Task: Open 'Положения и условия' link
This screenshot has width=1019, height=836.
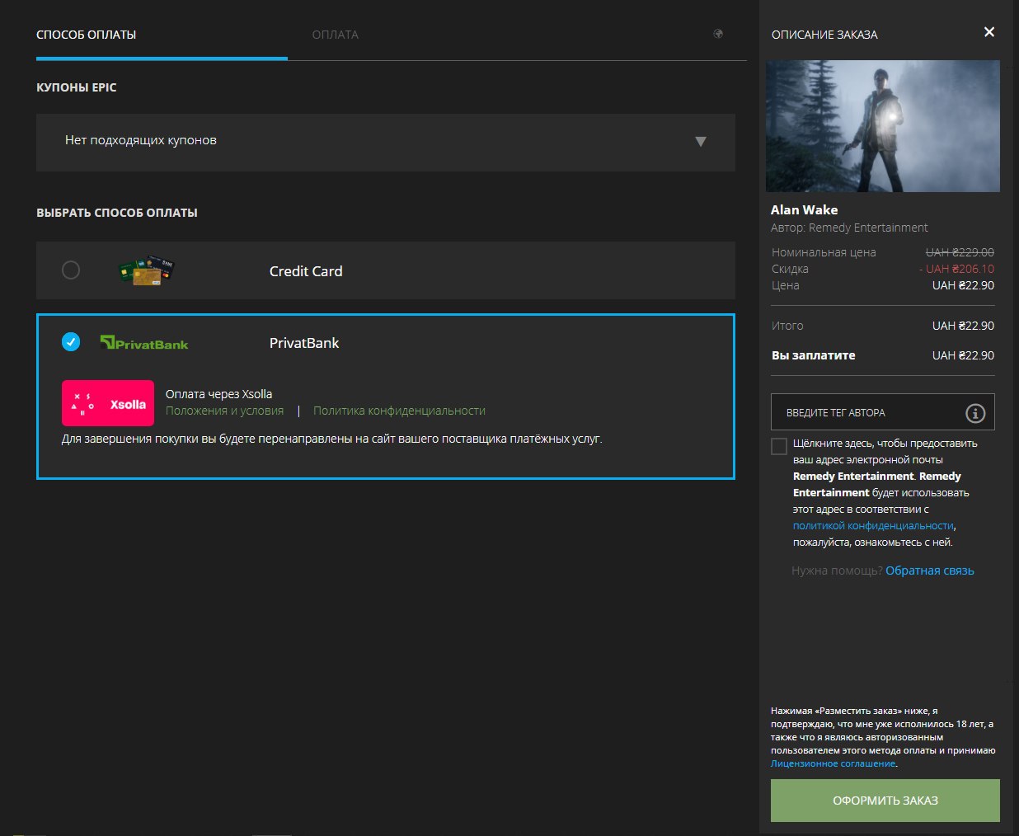Action: pyautogui.click(x=224, y=411)
